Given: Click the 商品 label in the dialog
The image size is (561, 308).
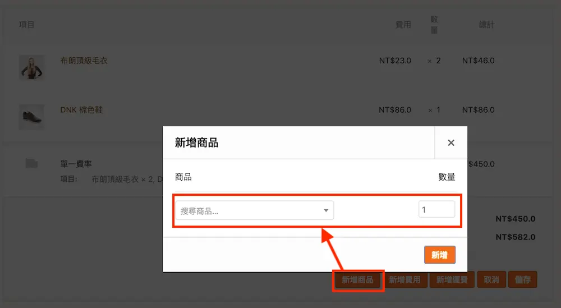Looking at the screenshot, I should pyautogui.click(x=183, y=177).
